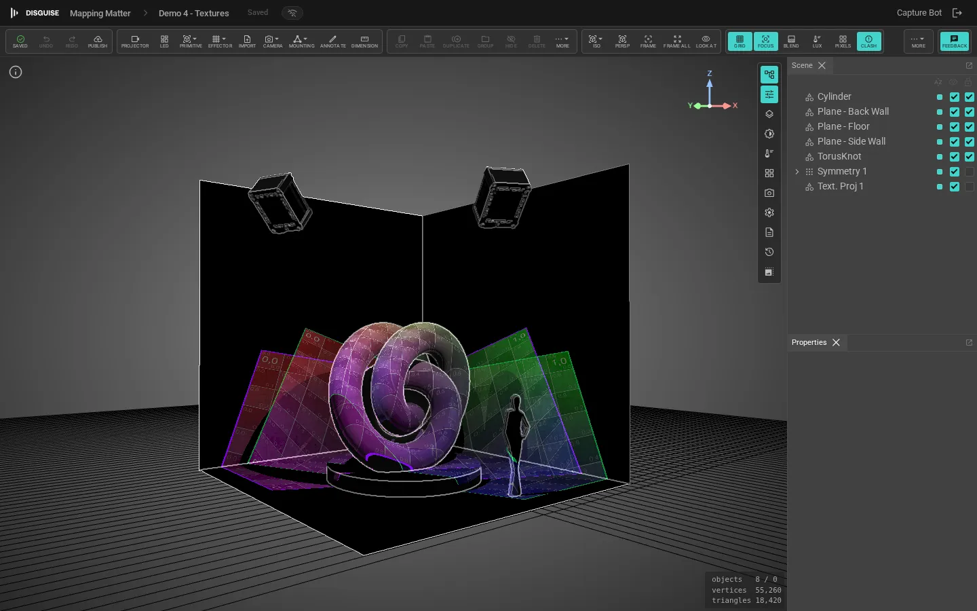Open the layers sidebar icon
977x611 pixels.
tap(769, 114)
